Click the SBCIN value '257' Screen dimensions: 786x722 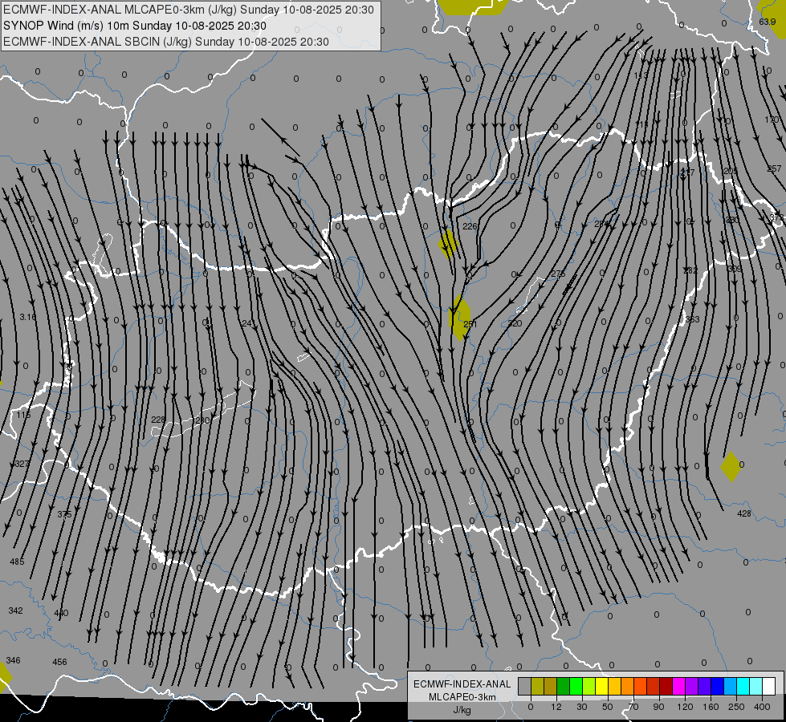tap(774, 168)
